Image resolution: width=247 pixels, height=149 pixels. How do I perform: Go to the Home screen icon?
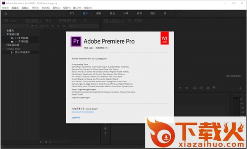(x=6, y=14)
